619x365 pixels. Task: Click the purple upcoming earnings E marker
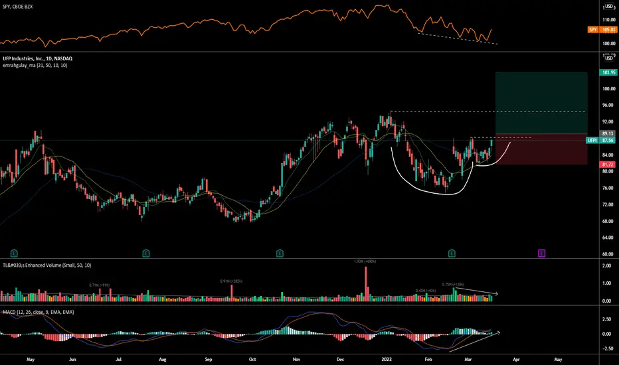coord(542,254)
